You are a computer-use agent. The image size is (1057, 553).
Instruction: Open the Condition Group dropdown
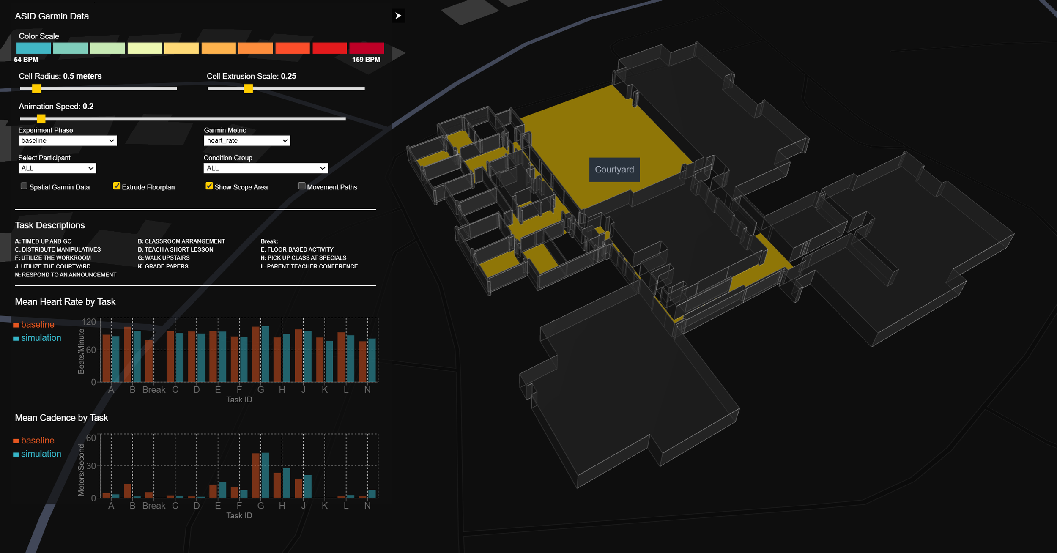tap(266, 168)
